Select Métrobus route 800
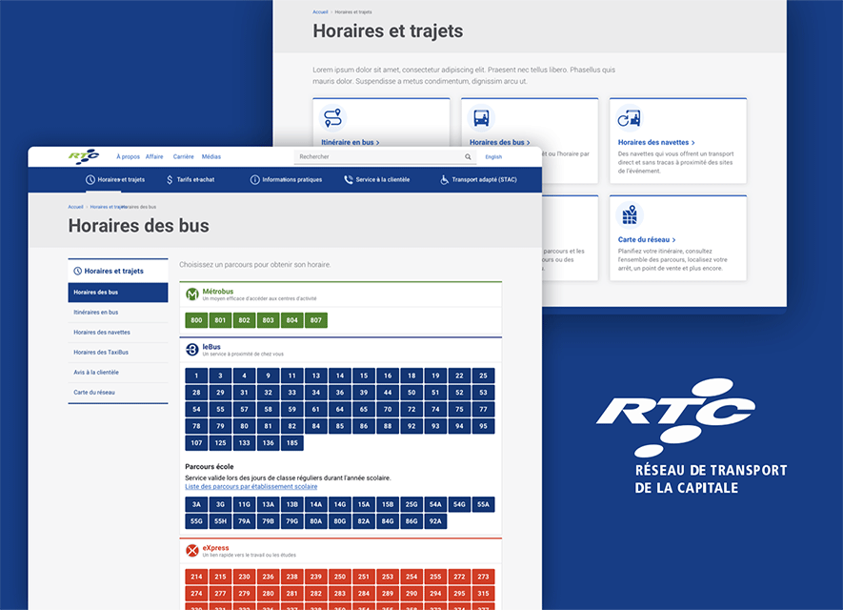The height and width of the screenshot is (610, 843). point(196,320)
